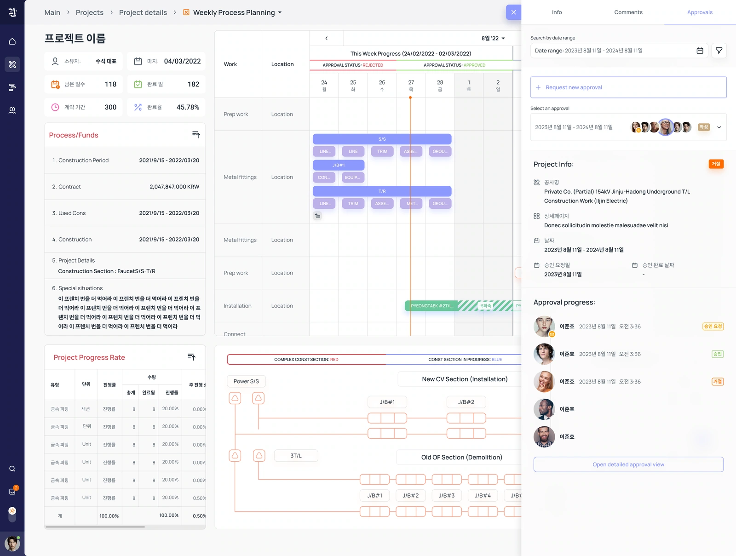This screenshot has height=556, width=736.
Task: Click the percent icon beside 완료율
Action: pyautogui.click(x=138, y=107)
